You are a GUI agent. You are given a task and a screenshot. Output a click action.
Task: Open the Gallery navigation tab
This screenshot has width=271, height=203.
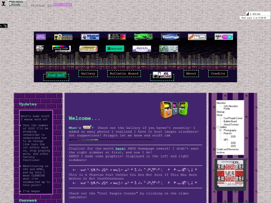88,74
